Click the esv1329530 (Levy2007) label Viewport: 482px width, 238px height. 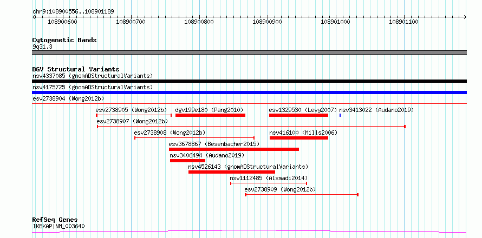(303, 110)
